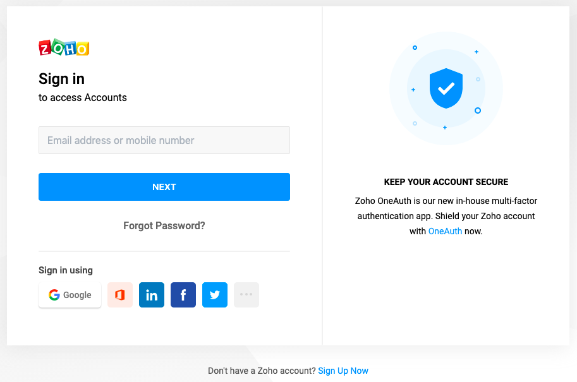Click the "Don't have a Zoho account?" text
Viewport: 577px width, 382px height.
(x=262, y=371)
